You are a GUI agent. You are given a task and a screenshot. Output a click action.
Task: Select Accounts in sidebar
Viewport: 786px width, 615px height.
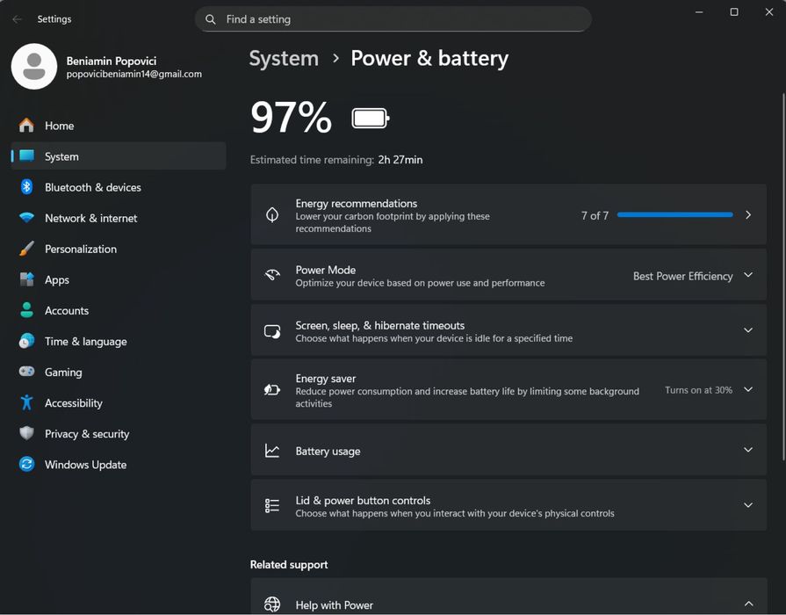point(119,310)
